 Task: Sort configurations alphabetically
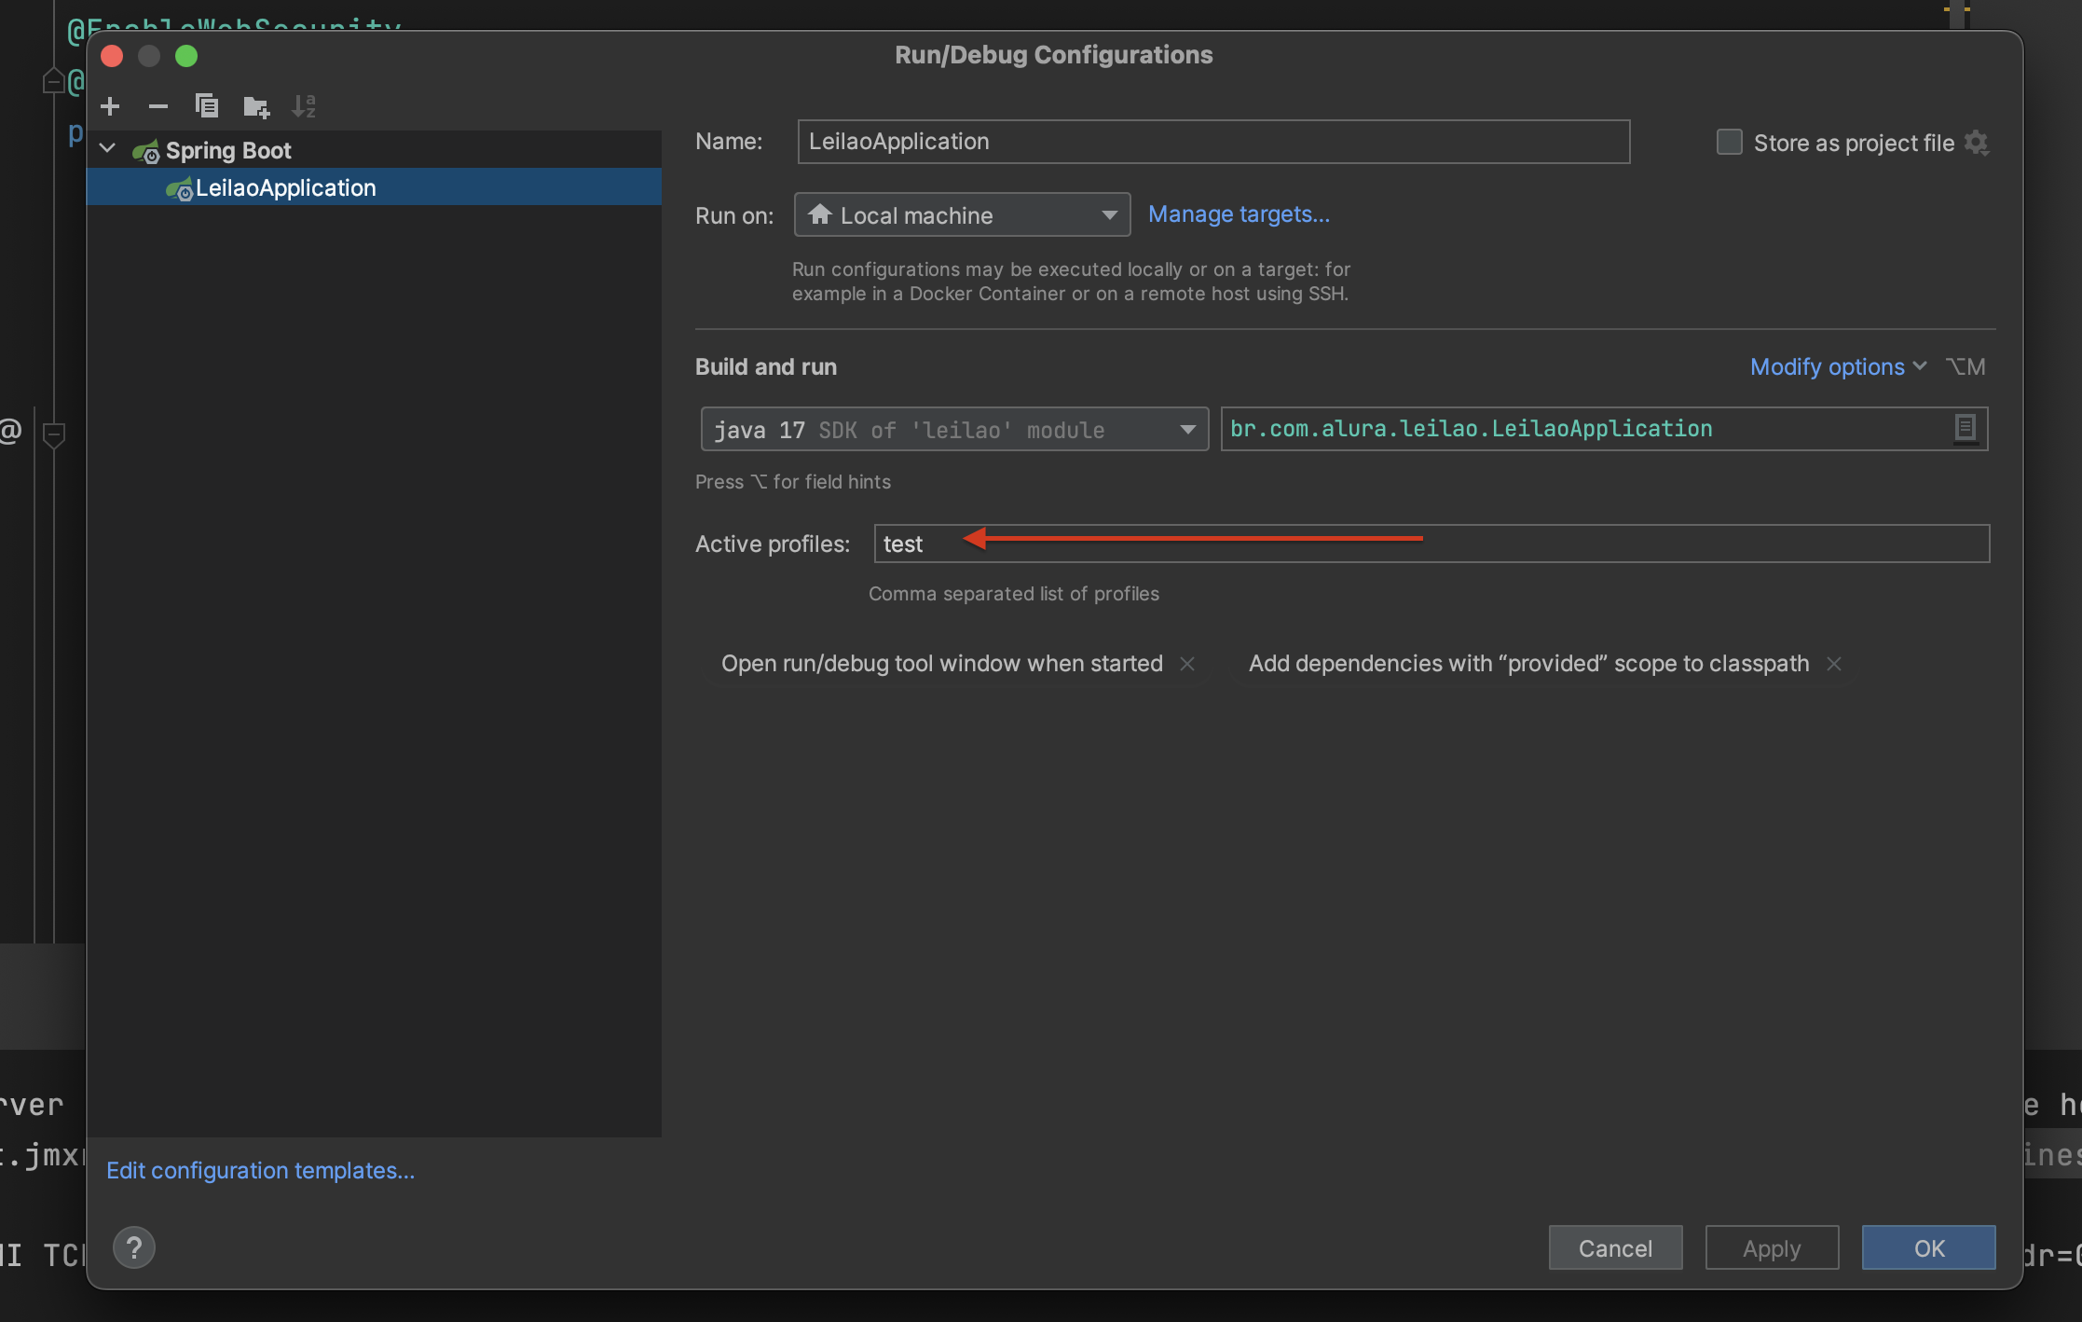click(x=304, y=106)
